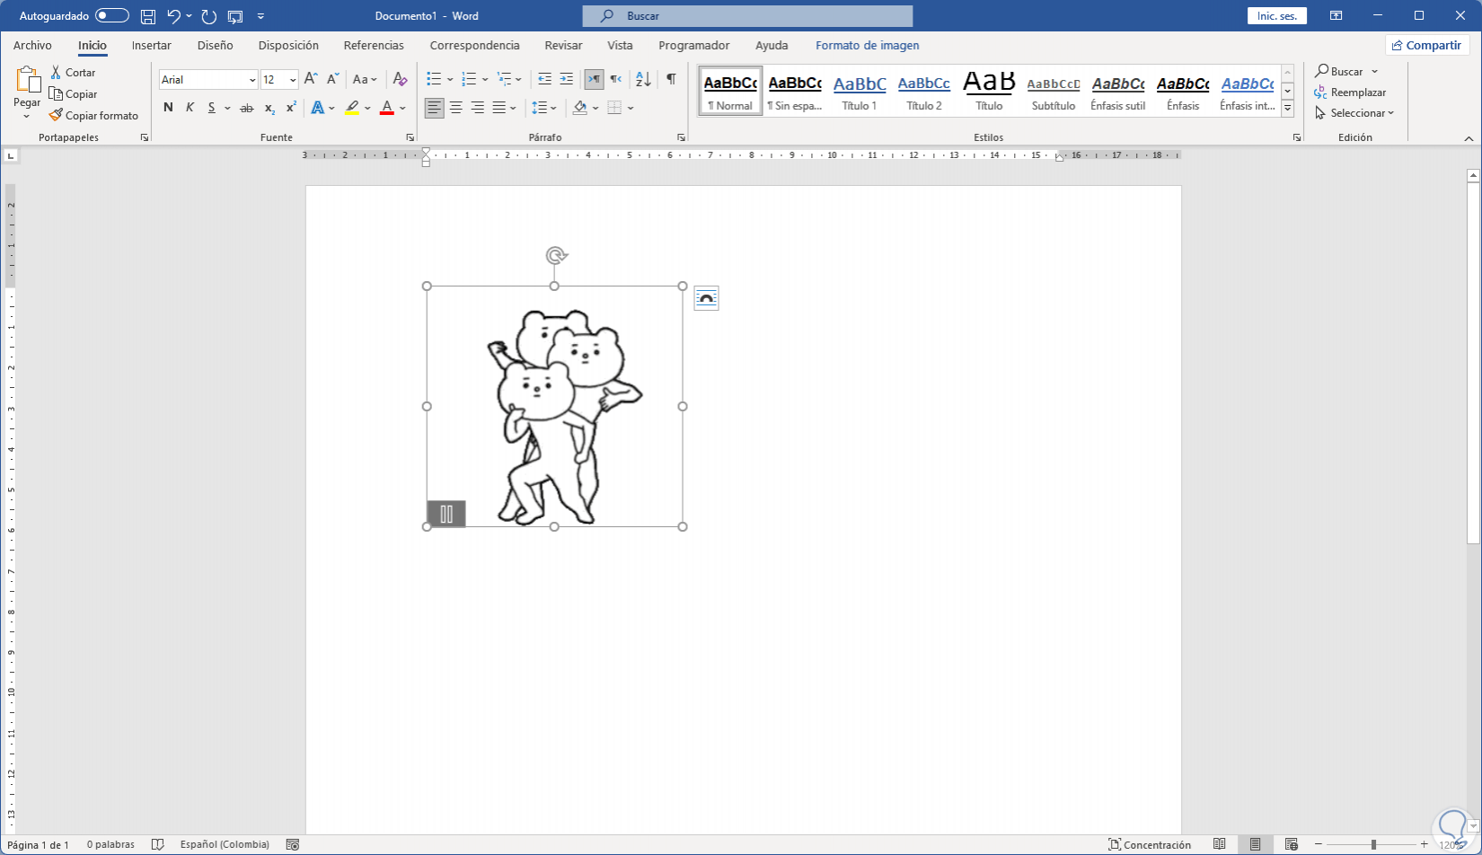Click the image rotation handle

click(x=556, y=256)
